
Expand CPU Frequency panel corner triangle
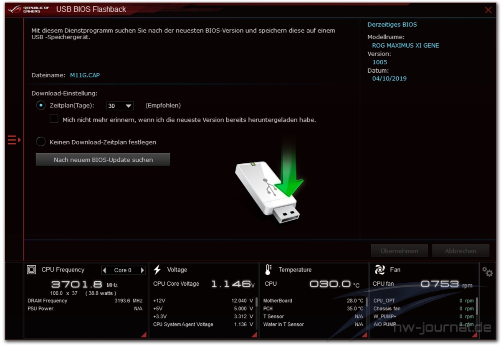(x=144, y=335)
